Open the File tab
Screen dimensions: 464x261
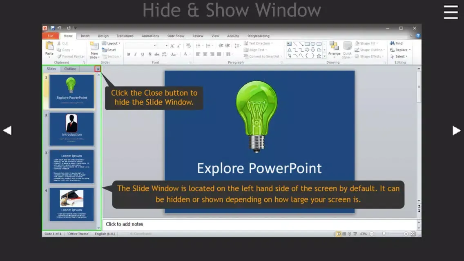click(51, 36)
